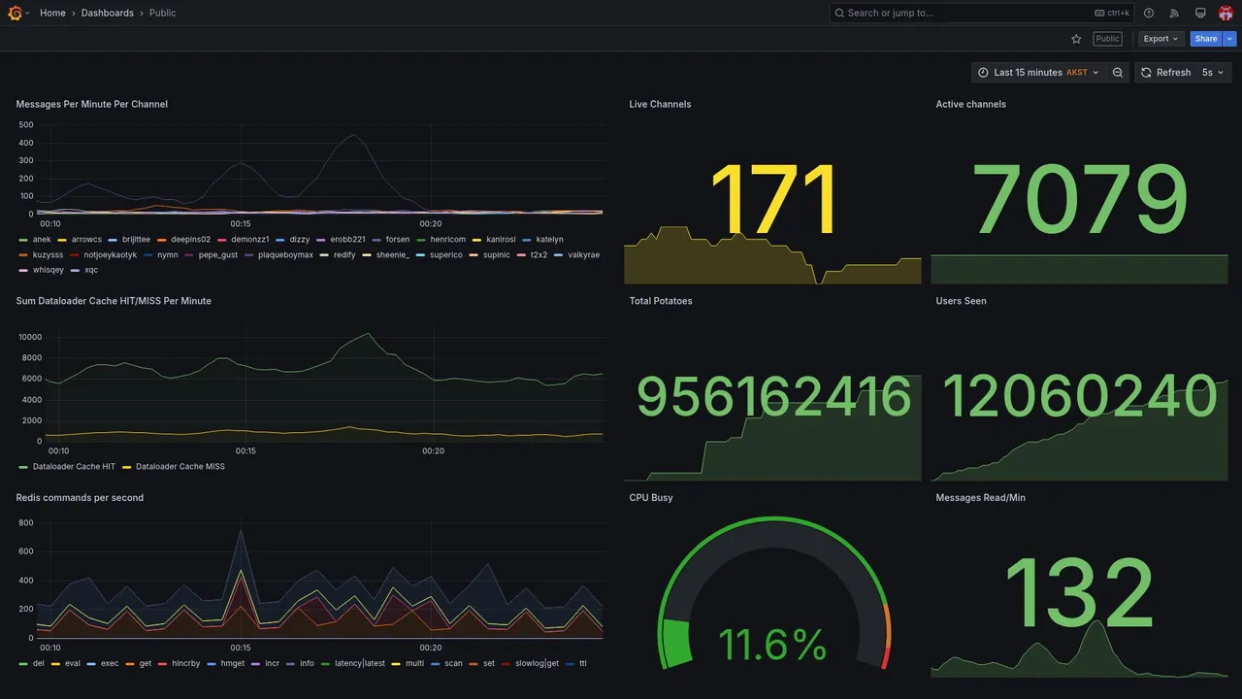This screenshot has height=699, width=1242.
Task: Click the Public badge
Action: [1107, 39]
